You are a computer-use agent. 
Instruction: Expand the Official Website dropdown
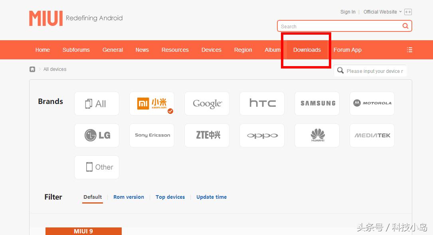(x=382, y=12)
